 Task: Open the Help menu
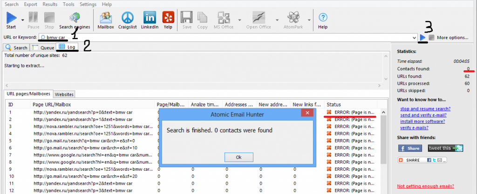pos(107,4)
